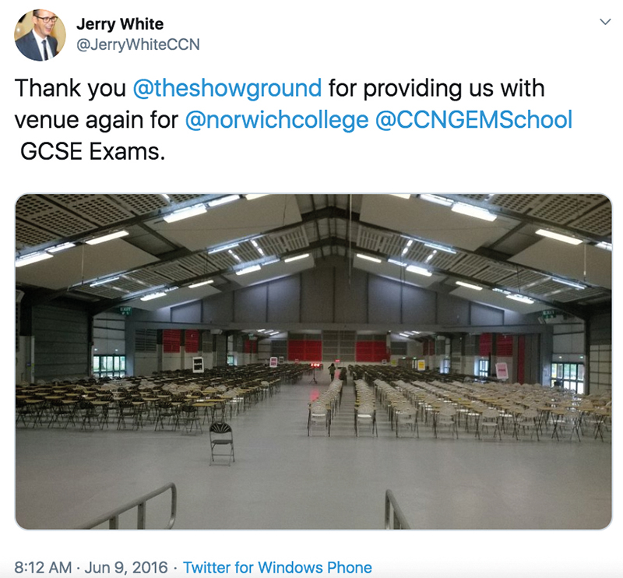Open the @CCNGEMSchool mention
623x578 pixels.
coord(473,120)
